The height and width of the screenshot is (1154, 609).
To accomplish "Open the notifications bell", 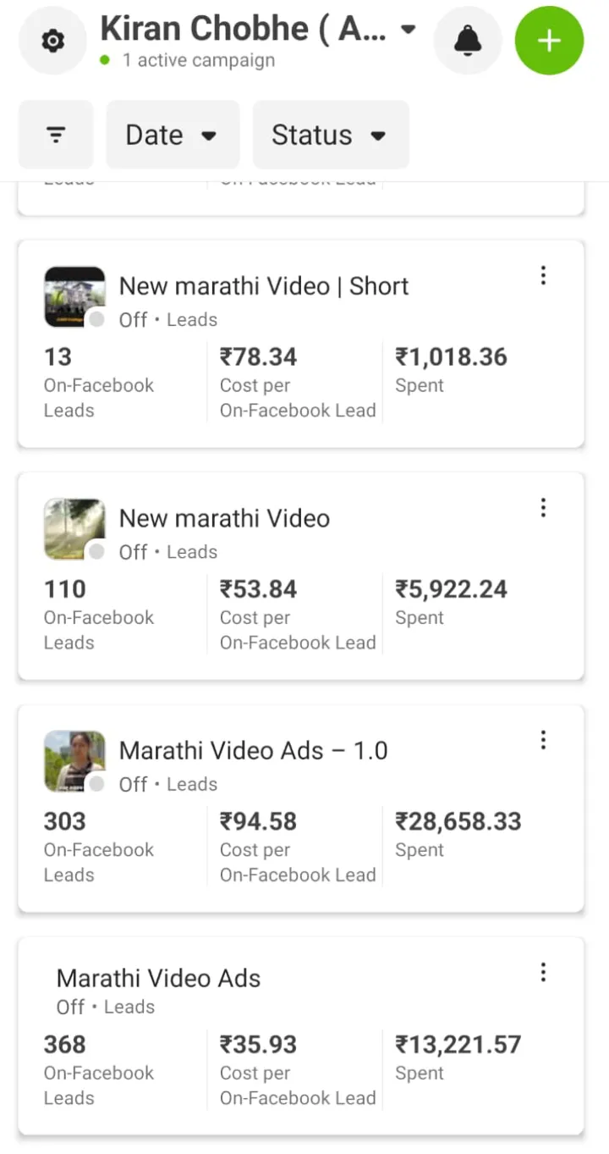I will 468,41.
